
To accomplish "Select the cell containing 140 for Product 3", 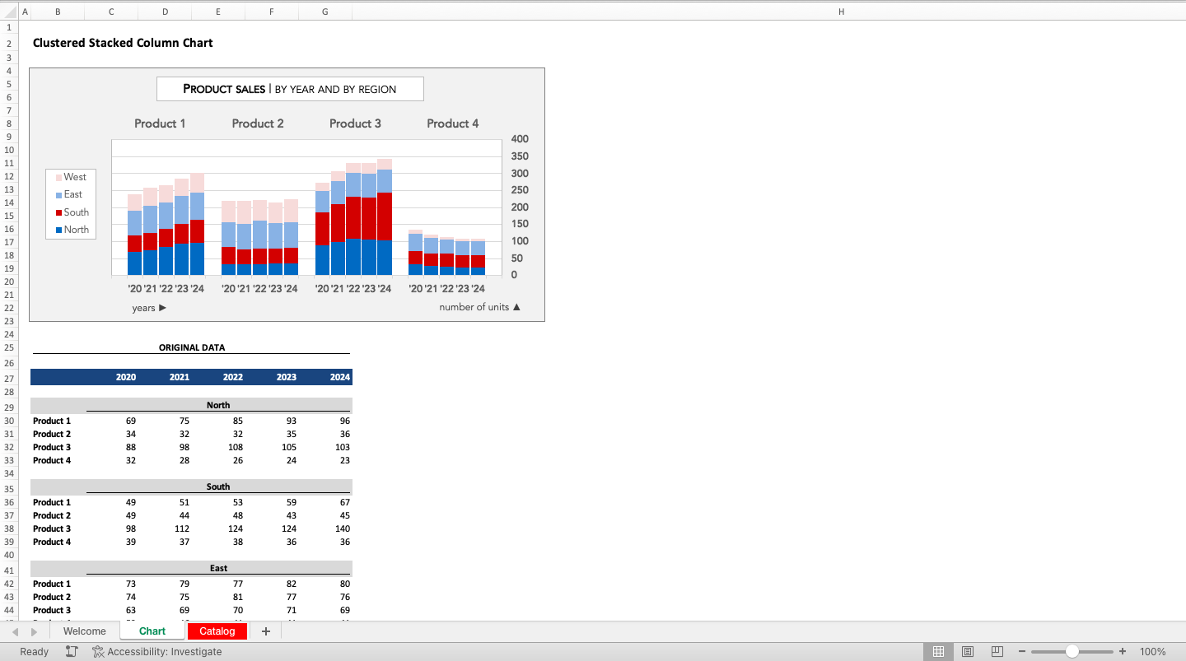I will (x=339, y=528).
